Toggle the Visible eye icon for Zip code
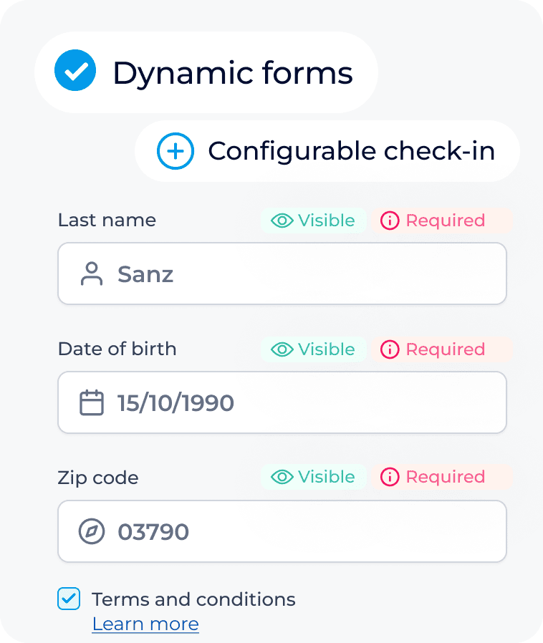 click(282, 477)
